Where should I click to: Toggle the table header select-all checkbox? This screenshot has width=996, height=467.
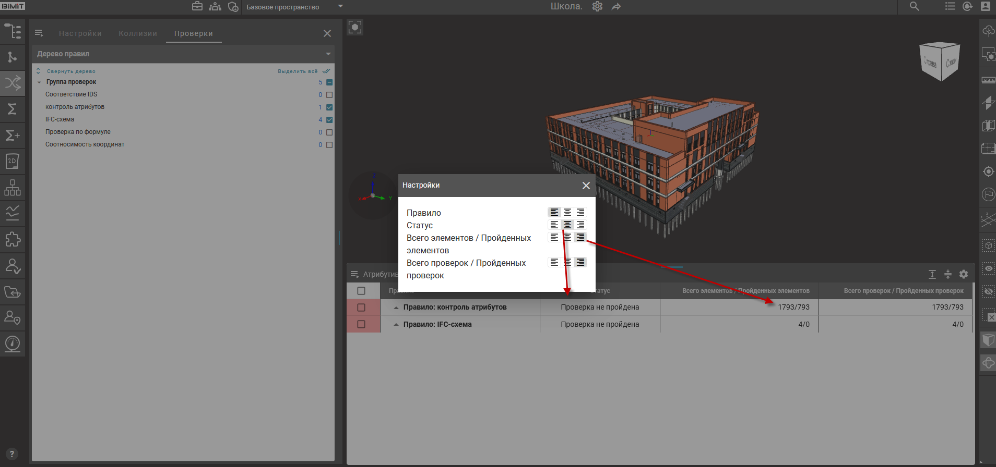tap(361, 291)
